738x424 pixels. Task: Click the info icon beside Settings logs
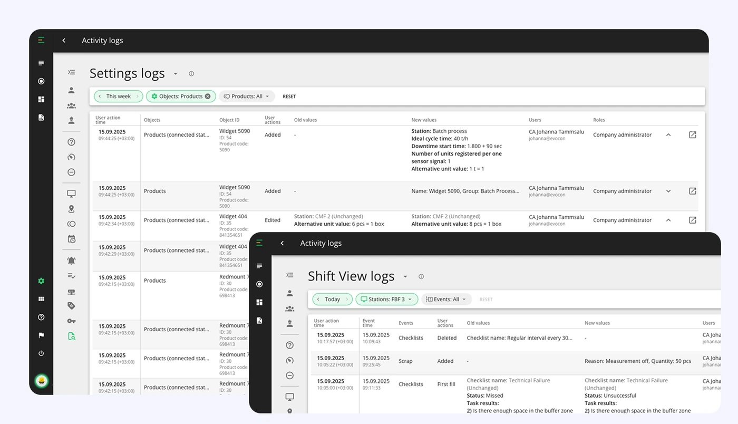coord(191,74)
